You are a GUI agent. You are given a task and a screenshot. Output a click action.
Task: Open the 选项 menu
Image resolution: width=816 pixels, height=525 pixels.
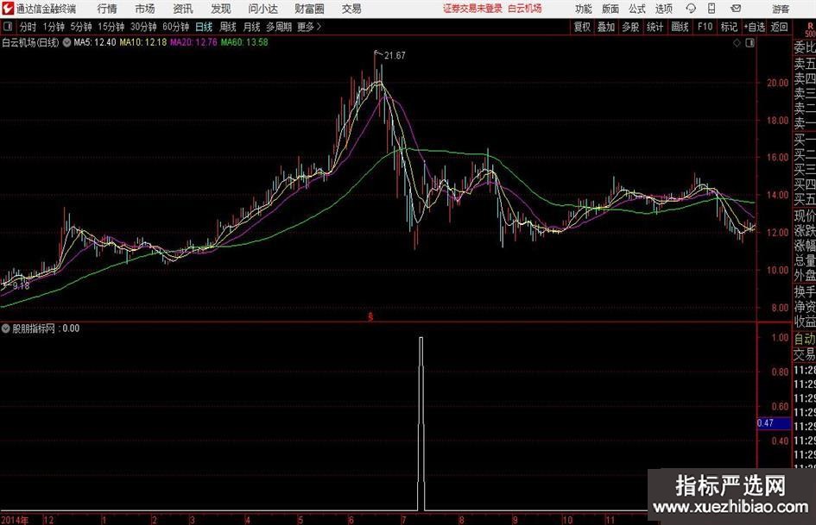coord(663,9)
